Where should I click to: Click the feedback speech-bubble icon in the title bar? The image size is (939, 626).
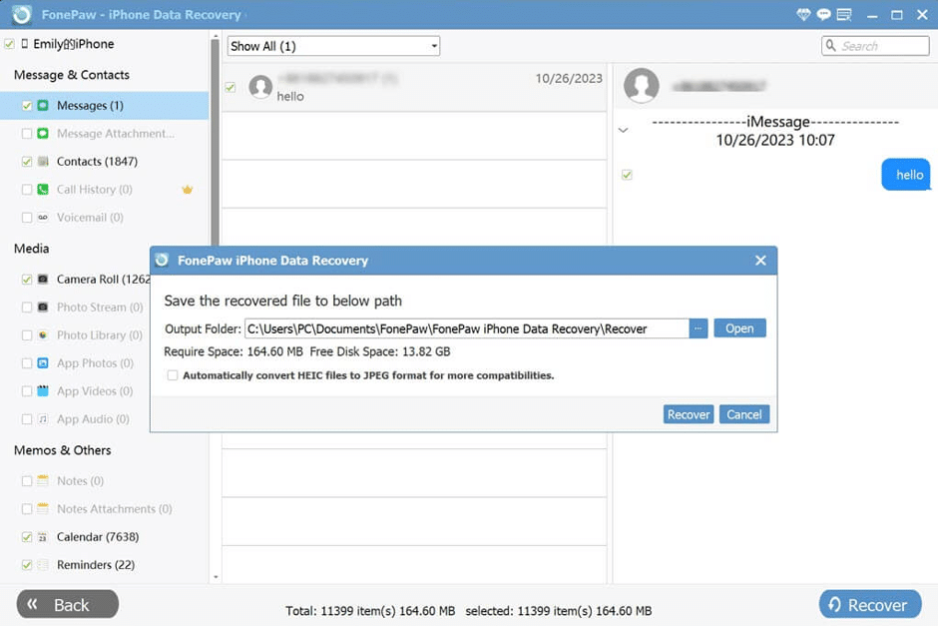pyautogui.click(x=823, y=14)
